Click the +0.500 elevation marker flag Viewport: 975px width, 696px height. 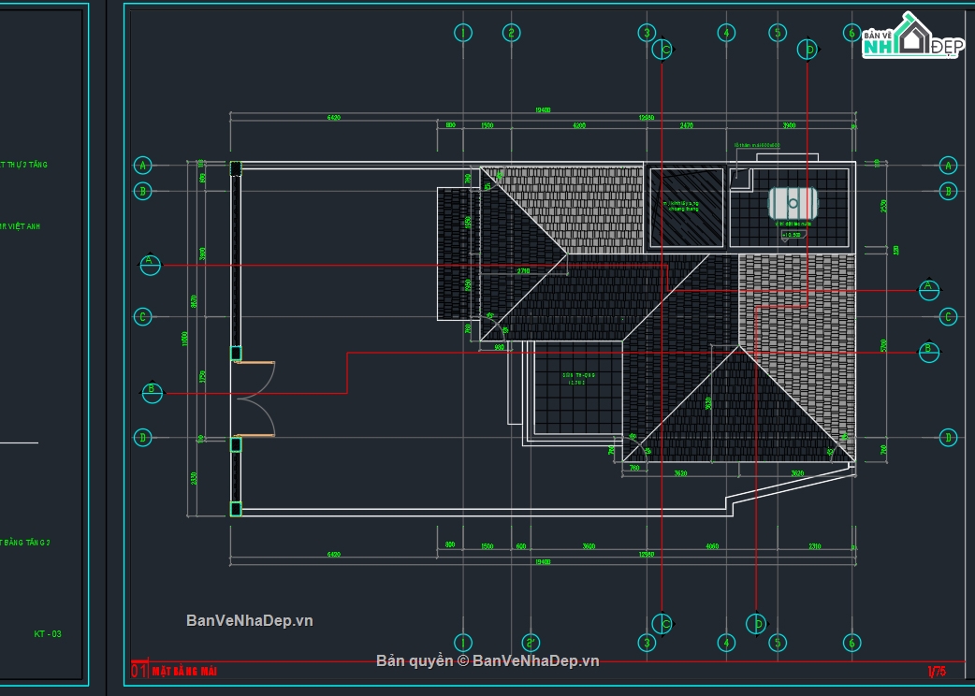(791, 234)
